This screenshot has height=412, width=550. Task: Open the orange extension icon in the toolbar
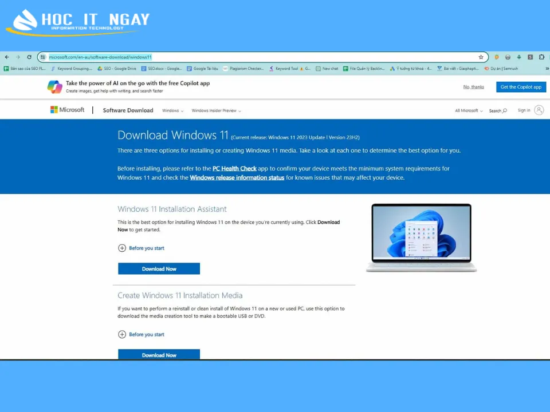pyautogui.click(x=496, y=57)
